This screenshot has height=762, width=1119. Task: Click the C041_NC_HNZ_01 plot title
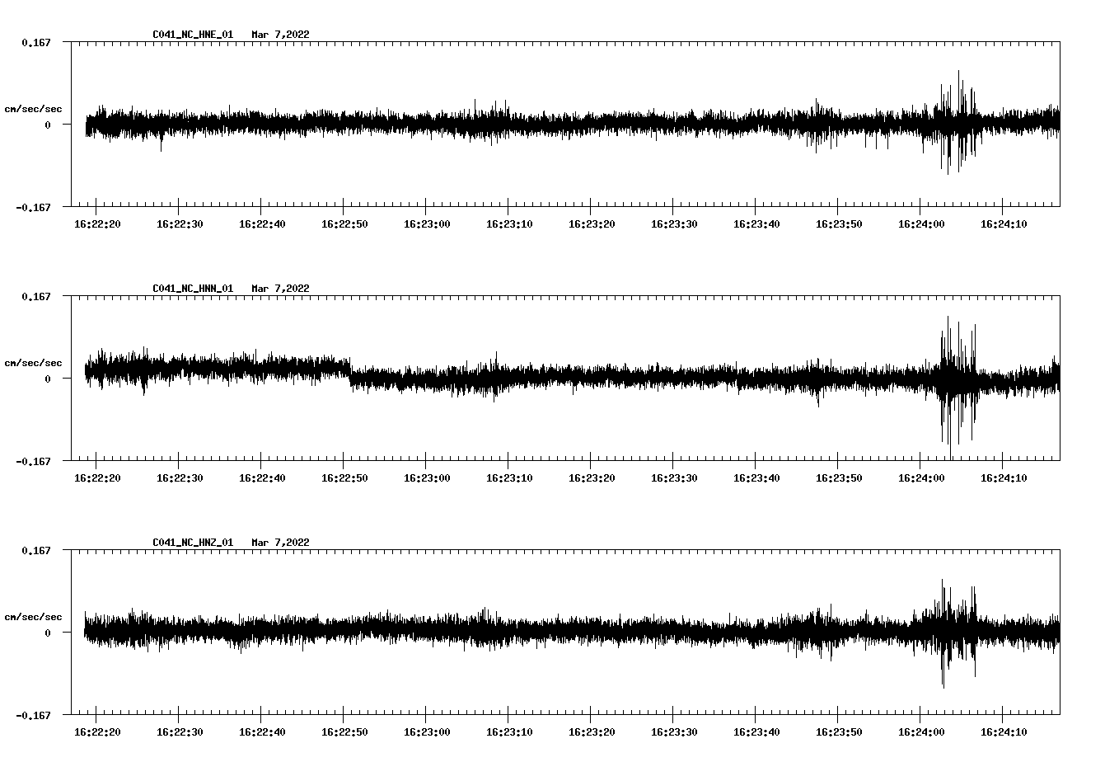(193, 543)
